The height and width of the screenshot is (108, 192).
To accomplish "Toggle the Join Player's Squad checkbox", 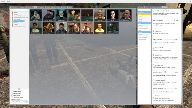I will 12,97.
